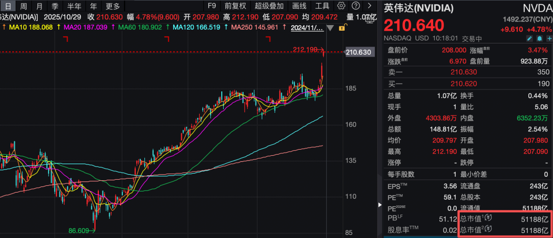
Task: Click the pencil edit note icon
Action: pos(530,38)
